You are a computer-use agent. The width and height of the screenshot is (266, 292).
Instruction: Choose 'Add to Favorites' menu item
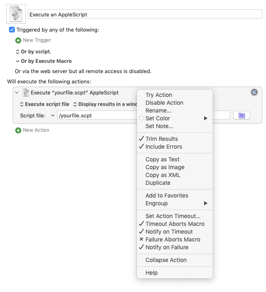(175, 195)
